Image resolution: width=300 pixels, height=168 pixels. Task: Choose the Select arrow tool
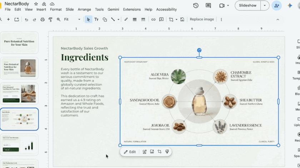[88, 20]
